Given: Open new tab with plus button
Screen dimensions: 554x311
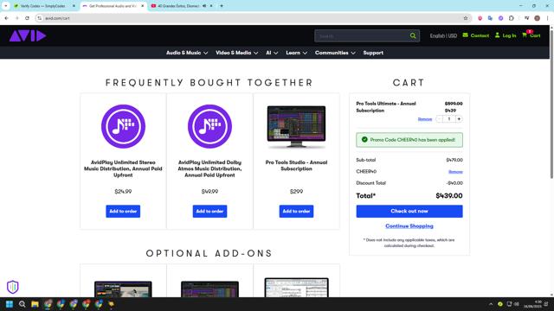Looking at the screenshot, I should click(x=222, y=6).
